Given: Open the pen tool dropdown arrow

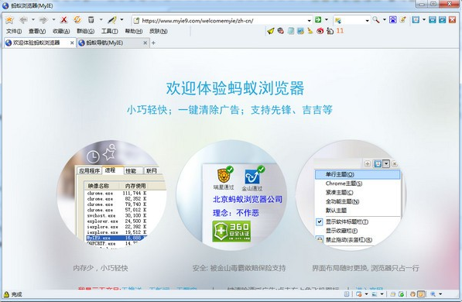Looking at the screenshot, I should (x=121, y=20).
